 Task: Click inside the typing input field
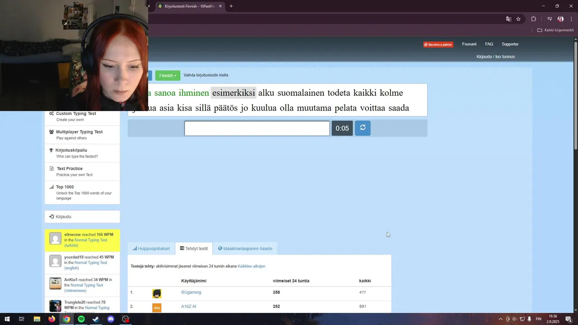coord(257,128)
